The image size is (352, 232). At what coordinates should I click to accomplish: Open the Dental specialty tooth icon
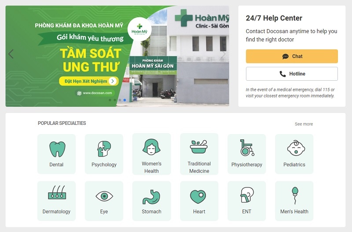[57, 149]
